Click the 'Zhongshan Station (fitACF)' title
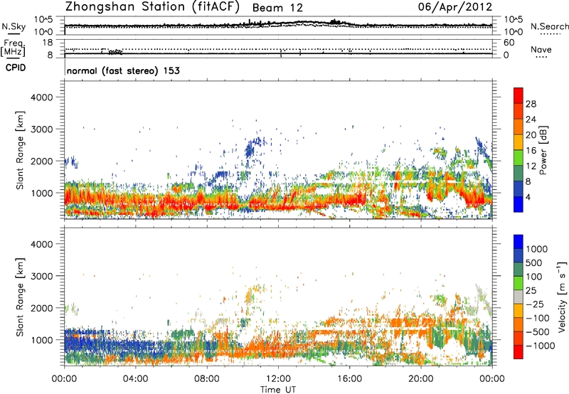The width and height of the screenshot is (569, 394). click(153, 7)
